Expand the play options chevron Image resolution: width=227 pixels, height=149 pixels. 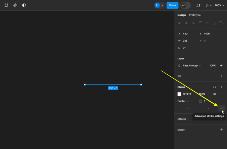click(x=211, y=5)
